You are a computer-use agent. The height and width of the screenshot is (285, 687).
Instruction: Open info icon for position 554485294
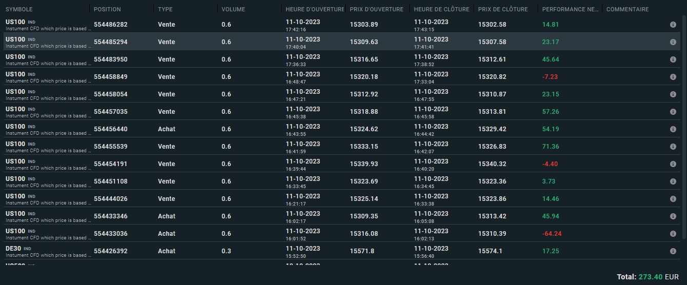point(673,42)
